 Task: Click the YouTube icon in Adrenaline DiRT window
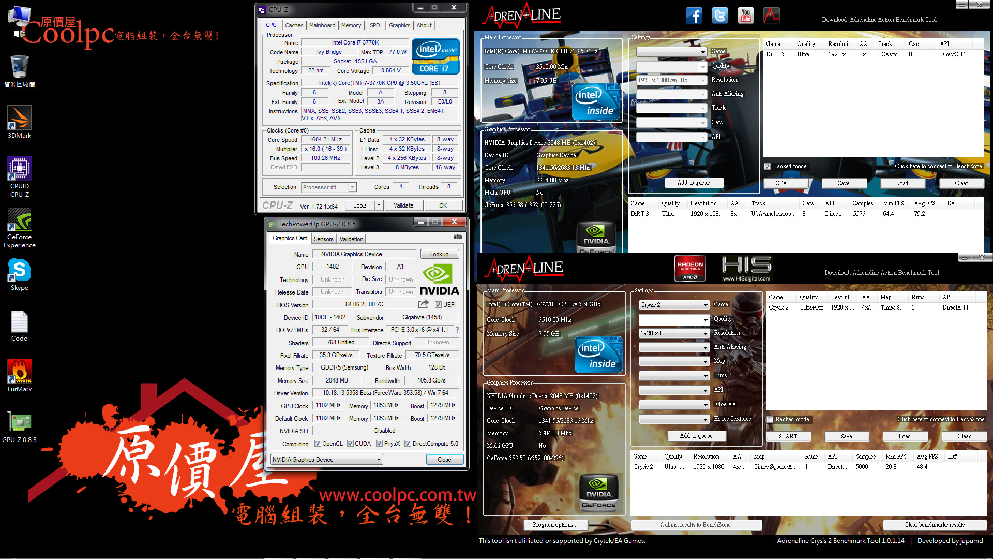(745, 16)
